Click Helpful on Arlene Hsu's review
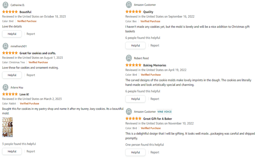 pyautogui.click(x=12, y=151)
